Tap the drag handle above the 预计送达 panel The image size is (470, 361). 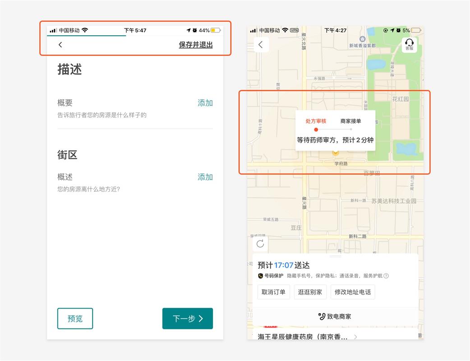point(335,256)
